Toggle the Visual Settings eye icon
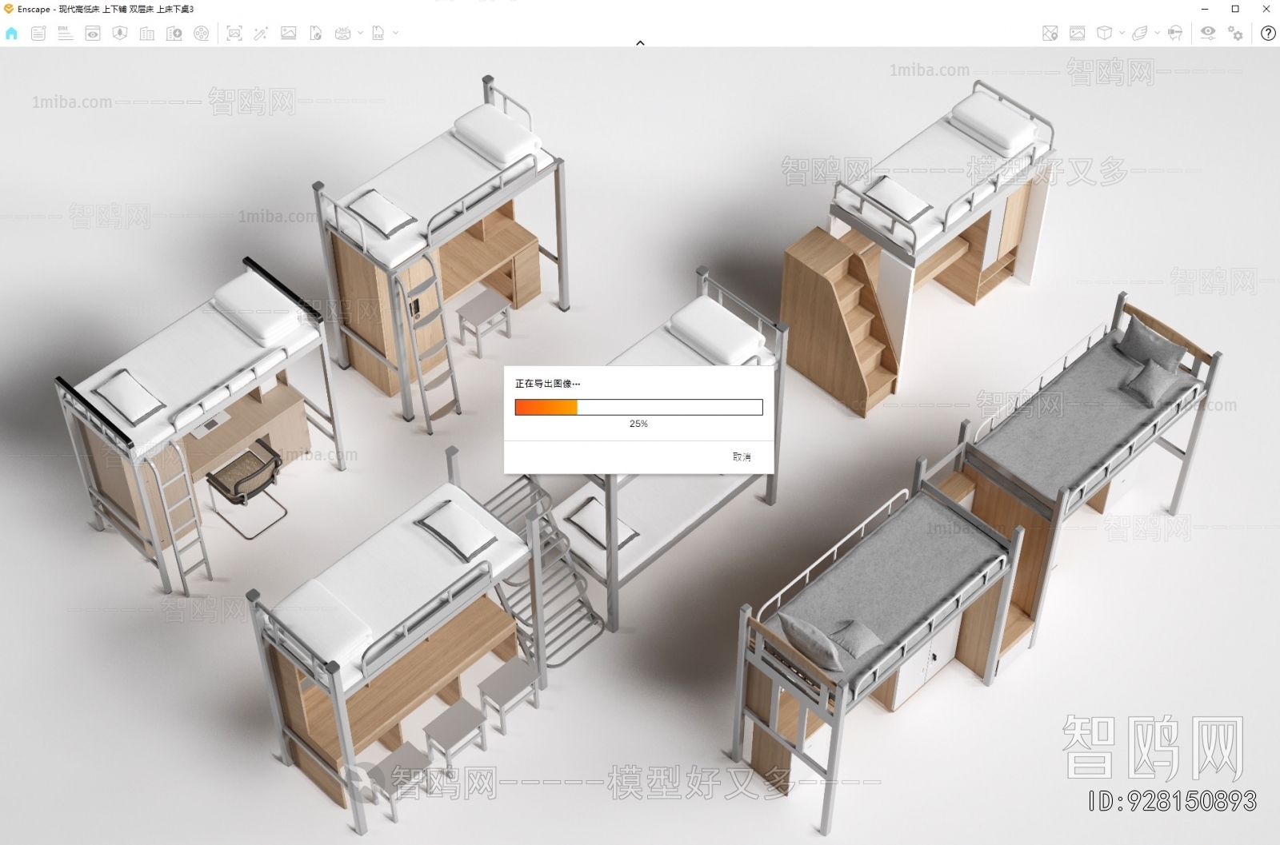The height and width of the screenshot is (845, 1280). click(1207, 33)
